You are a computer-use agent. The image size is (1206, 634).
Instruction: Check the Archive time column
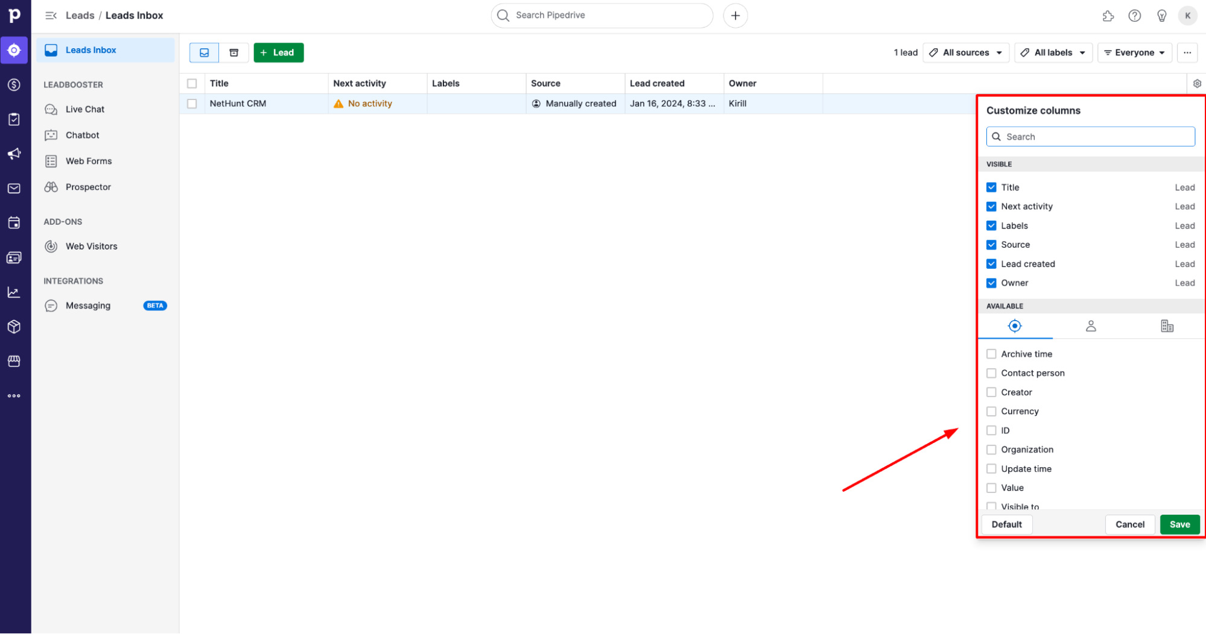coord(991,354)
